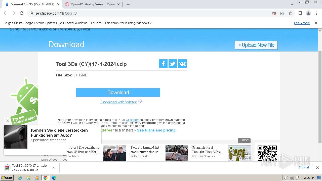Close the sendspace Download Tool 3Ds tab
The image size is (322, 181).
pyautogui.click(x=58, y=4)
